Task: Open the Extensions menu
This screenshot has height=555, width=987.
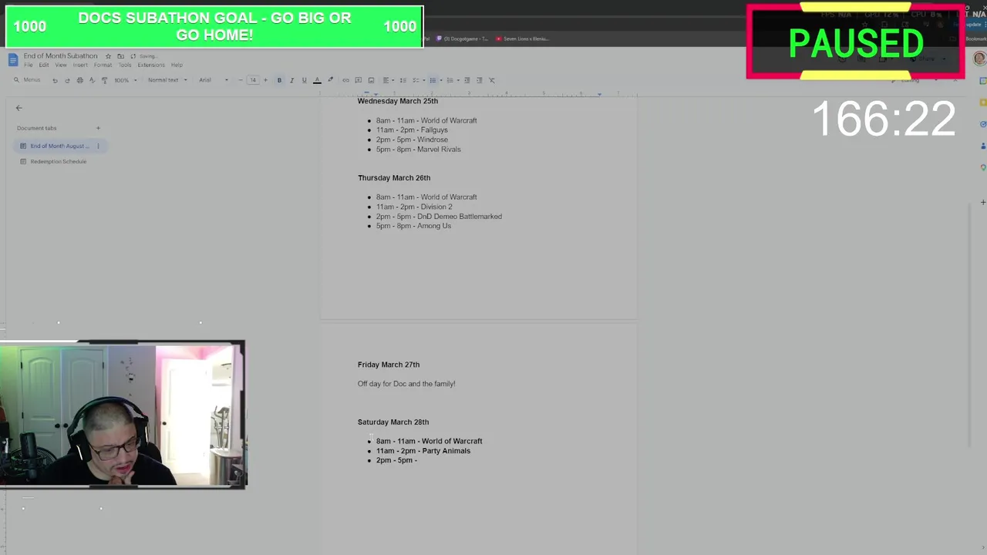Action: (151, 65)
